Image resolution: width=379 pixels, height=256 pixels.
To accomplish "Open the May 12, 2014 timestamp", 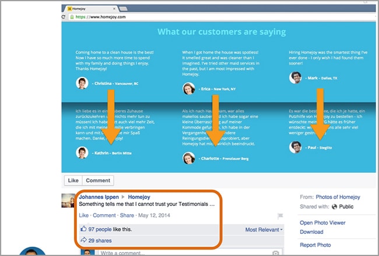I will [x=154, y=215].
